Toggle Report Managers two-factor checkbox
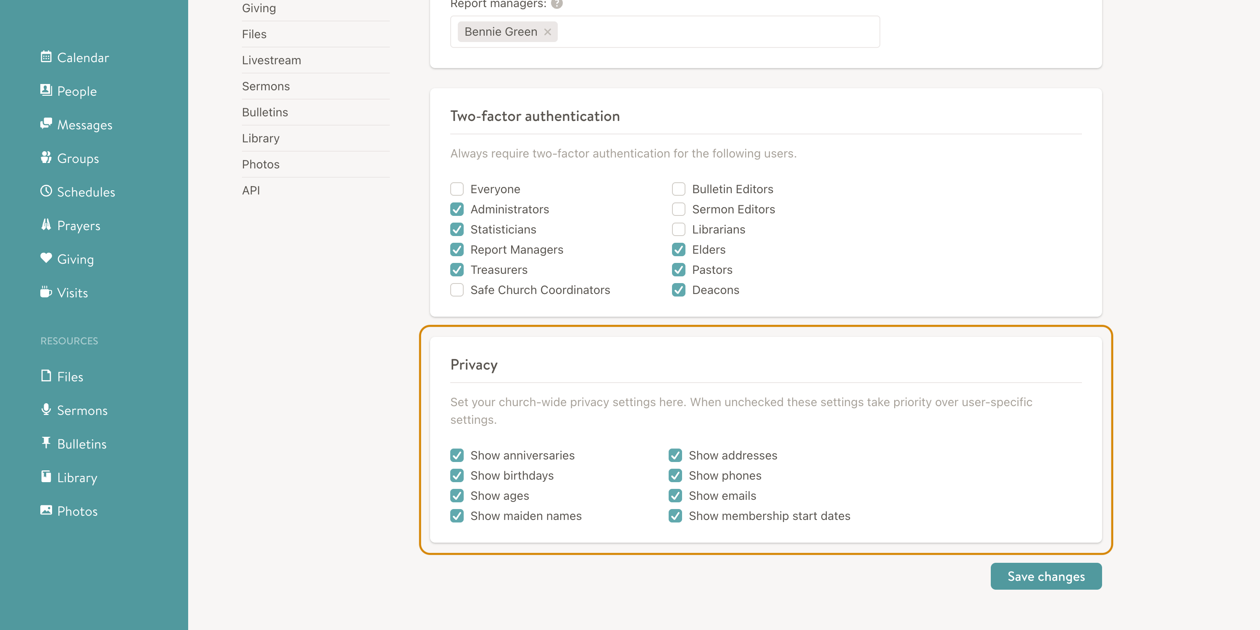This screenshot has height=630, width=1260. pyautogui.click(x=457, y=249)
